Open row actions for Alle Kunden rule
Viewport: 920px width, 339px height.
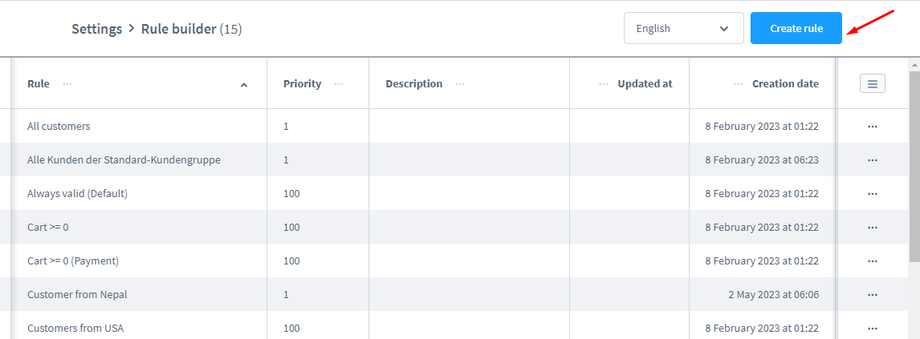[873, 160]
